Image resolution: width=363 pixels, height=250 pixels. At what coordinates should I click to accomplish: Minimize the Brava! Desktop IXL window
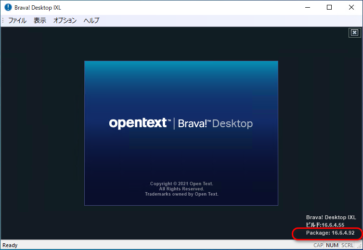point(308,7)
